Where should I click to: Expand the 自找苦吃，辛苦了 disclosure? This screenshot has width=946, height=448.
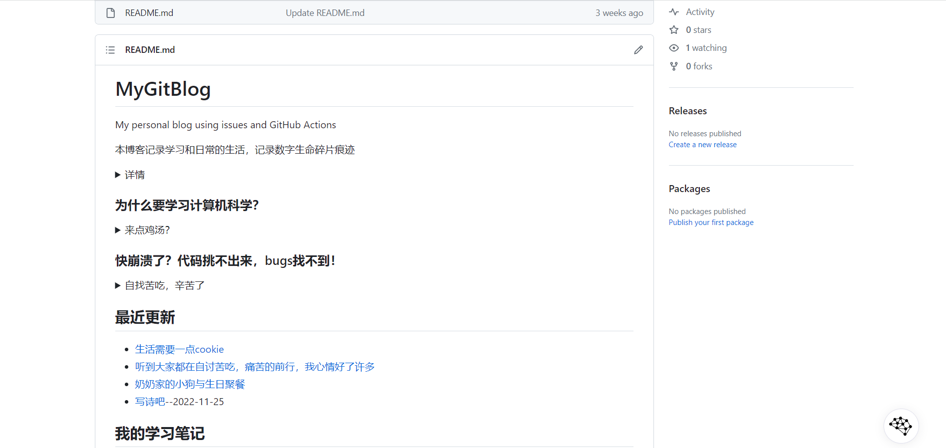tap(160, 285)
